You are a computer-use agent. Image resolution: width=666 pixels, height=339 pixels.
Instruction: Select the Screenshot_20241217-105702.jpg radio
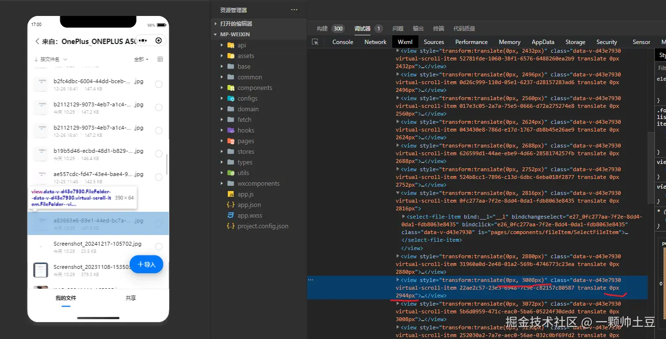point(159,247)
